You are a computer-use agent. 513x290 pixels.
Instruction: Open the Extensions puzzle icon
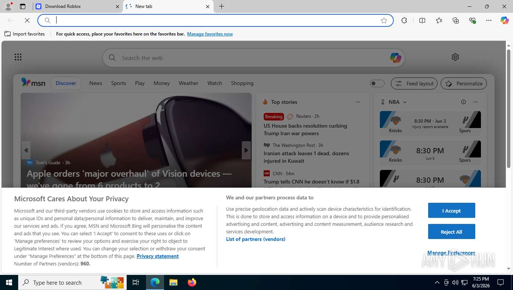click(404, 20)
